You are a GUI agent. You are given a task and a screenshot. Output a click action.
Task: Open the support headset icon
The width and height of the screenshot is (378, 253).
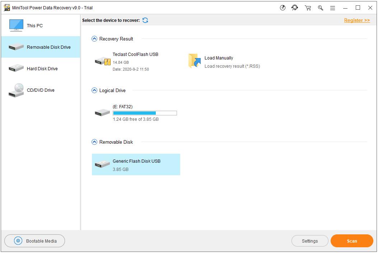click(x=295, y=8)
